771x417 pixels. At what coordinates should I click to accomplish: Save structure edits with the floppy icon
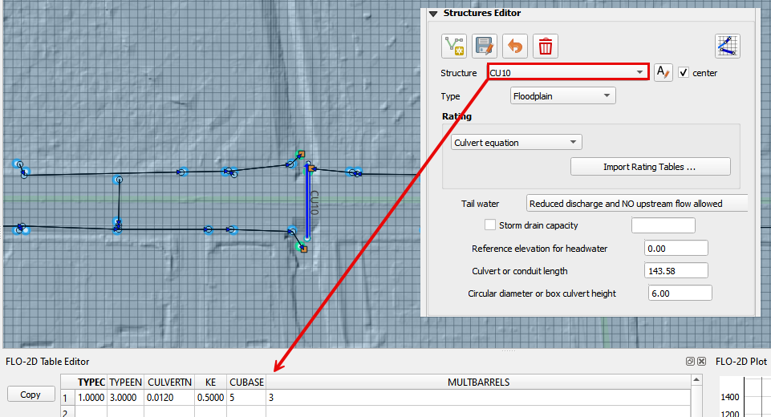484,46
